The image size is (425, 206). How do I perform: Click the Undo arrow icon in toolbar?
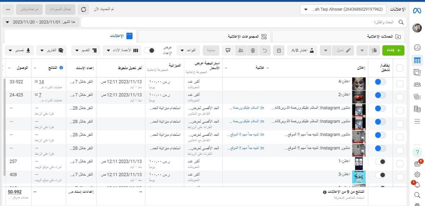click(x=265, y=50)
